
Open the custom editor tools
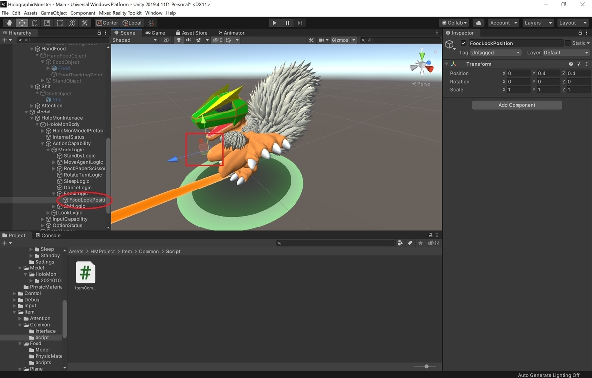pyautogui.click(x=85, y=23)
